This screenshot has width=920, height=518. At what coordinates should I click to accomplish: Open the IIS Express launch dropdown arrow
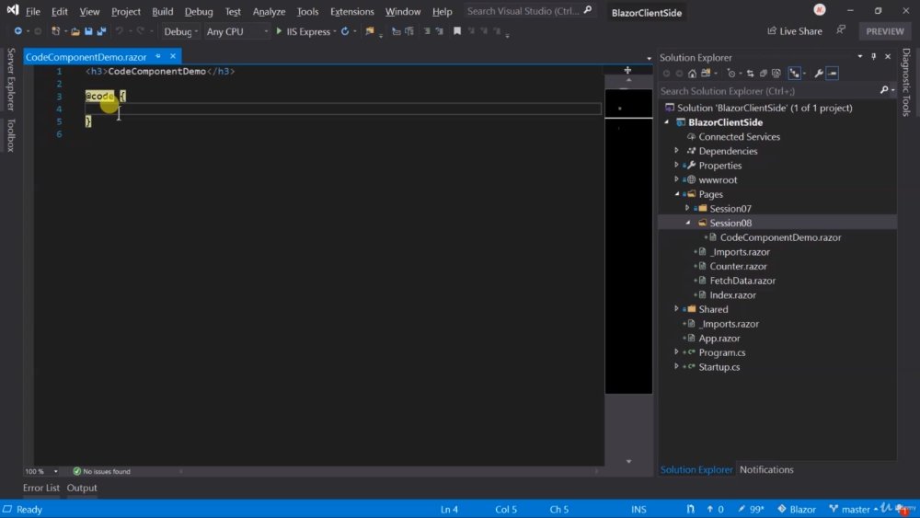335,31
